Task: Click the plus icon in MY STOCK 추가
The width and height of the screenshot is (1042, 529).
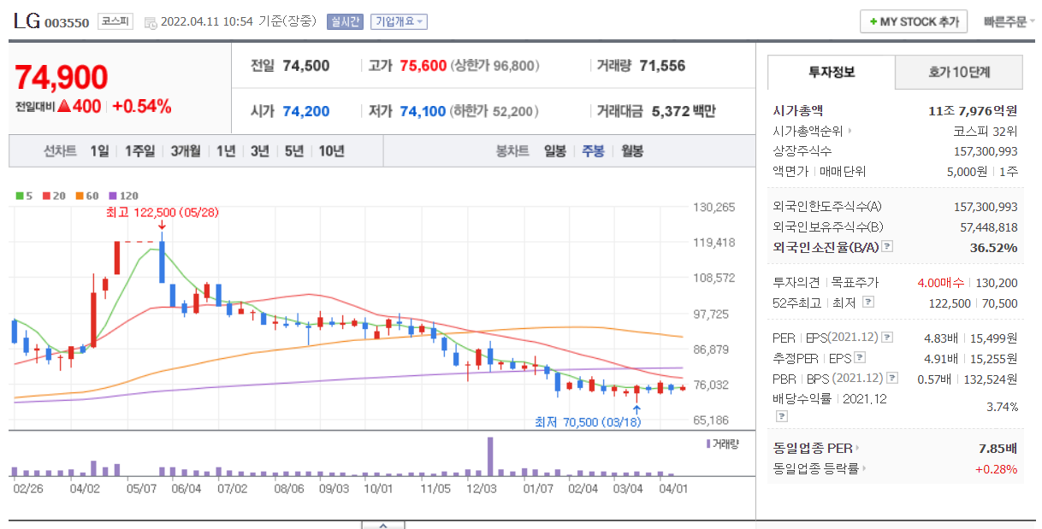Action: click(x=873, y=22)
